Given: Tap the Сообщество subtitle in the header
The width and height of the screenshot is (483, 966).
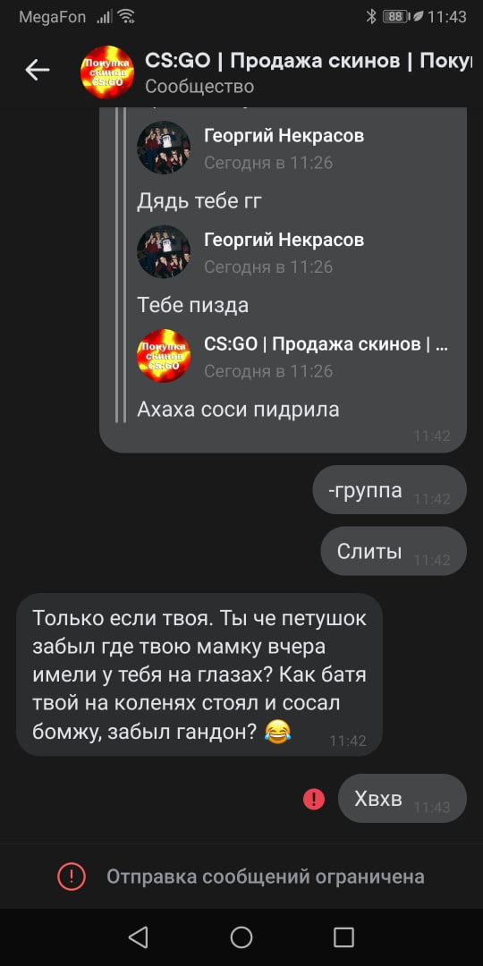Looking at the screenshot, I should pyautogui.click(x=199, y=86).
